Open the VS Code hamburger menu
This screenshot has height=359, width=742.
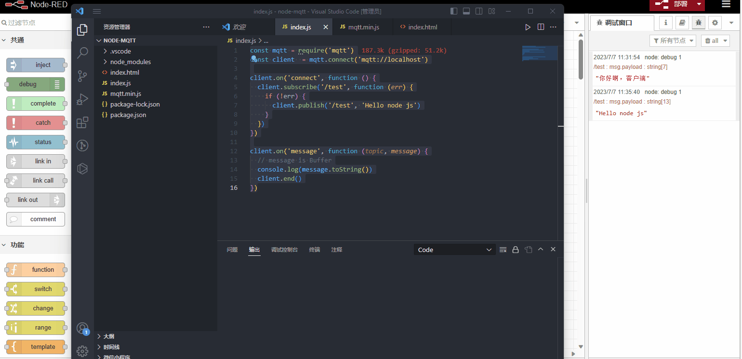tap(97, 11)
